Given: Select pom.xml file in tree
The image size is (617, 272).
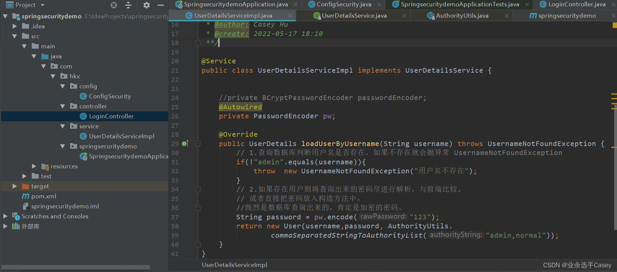Looking at the screenshot, I should click(x=44, y=196).
